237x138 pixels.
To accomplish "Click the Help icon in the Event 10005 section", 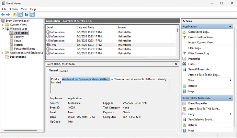I will tap(184, 130).
